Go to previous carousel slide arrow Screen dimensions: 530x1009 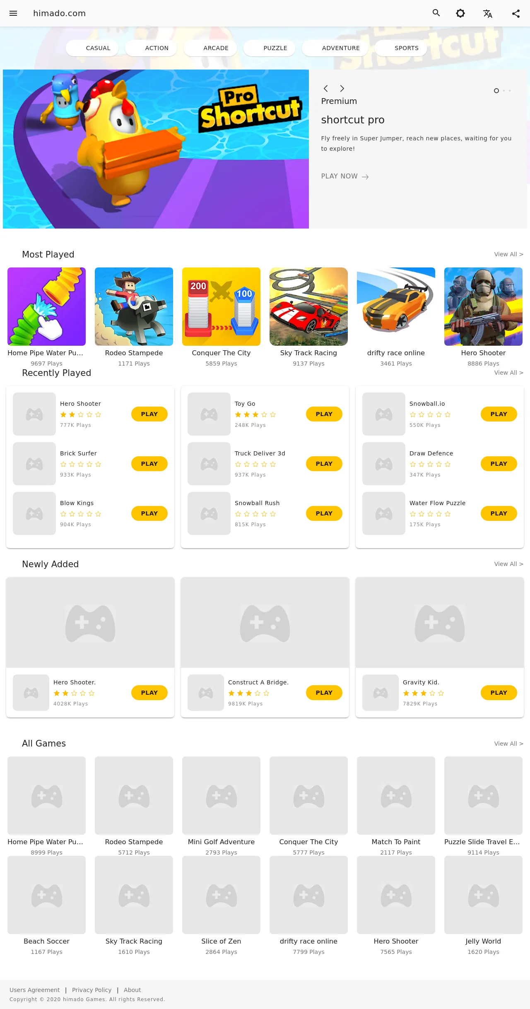(326, 88)
